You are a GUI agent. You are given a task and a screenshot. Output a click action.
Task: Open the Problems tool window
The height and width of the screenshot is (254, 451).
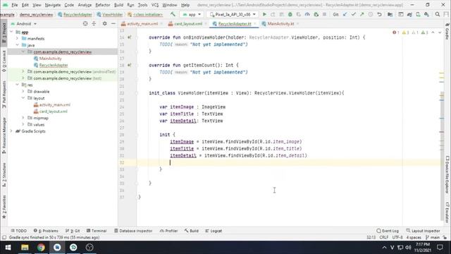click(46, 231)
